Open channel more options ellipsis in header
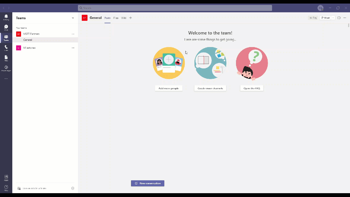The image size is (350, 197). click(x=345, y=18)
